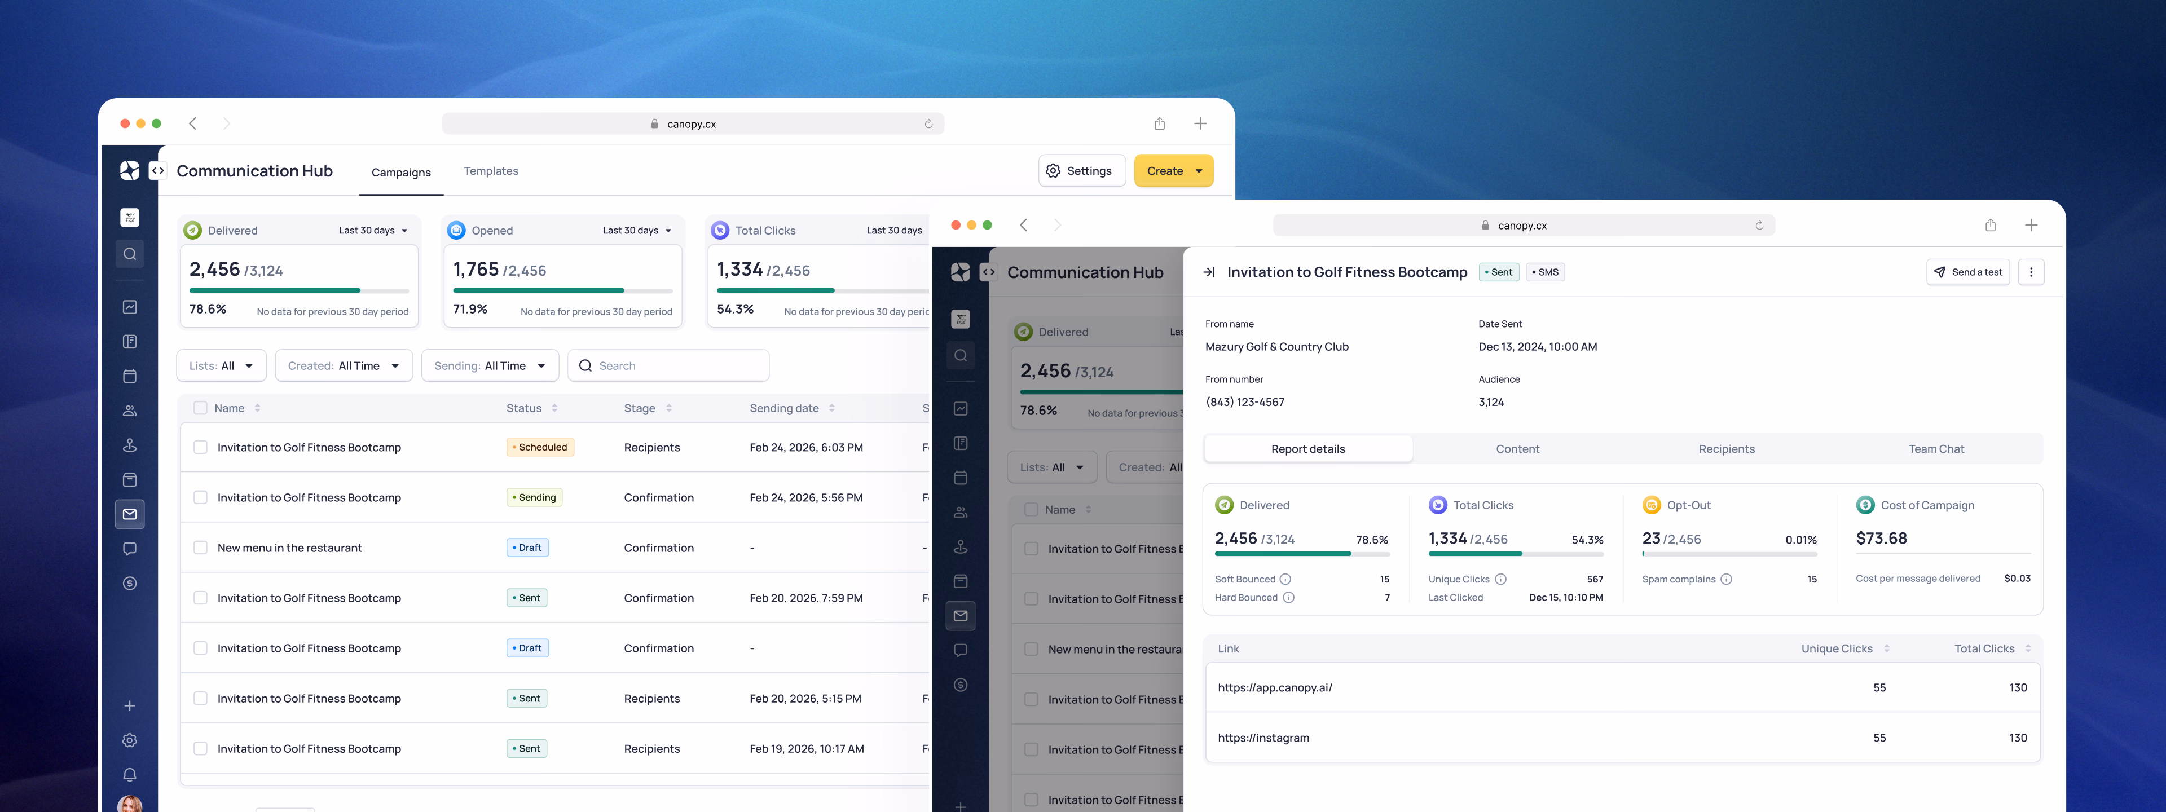This screenshot has width=2166, height=812.
Task: Open calendar icon in left window sidebar
Action: tap(130, 376)
